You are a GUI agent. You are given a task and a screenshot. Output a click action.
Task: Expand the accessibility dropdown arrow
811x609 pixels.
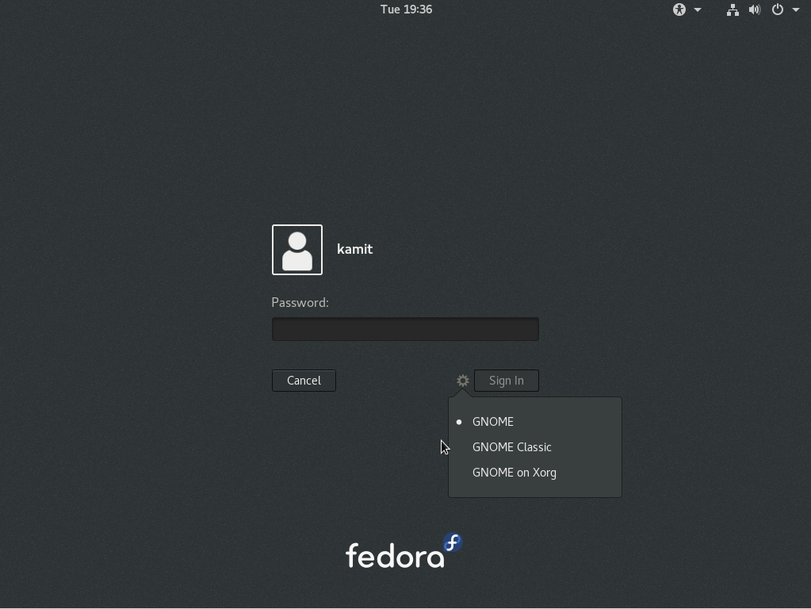pos(696,10)
